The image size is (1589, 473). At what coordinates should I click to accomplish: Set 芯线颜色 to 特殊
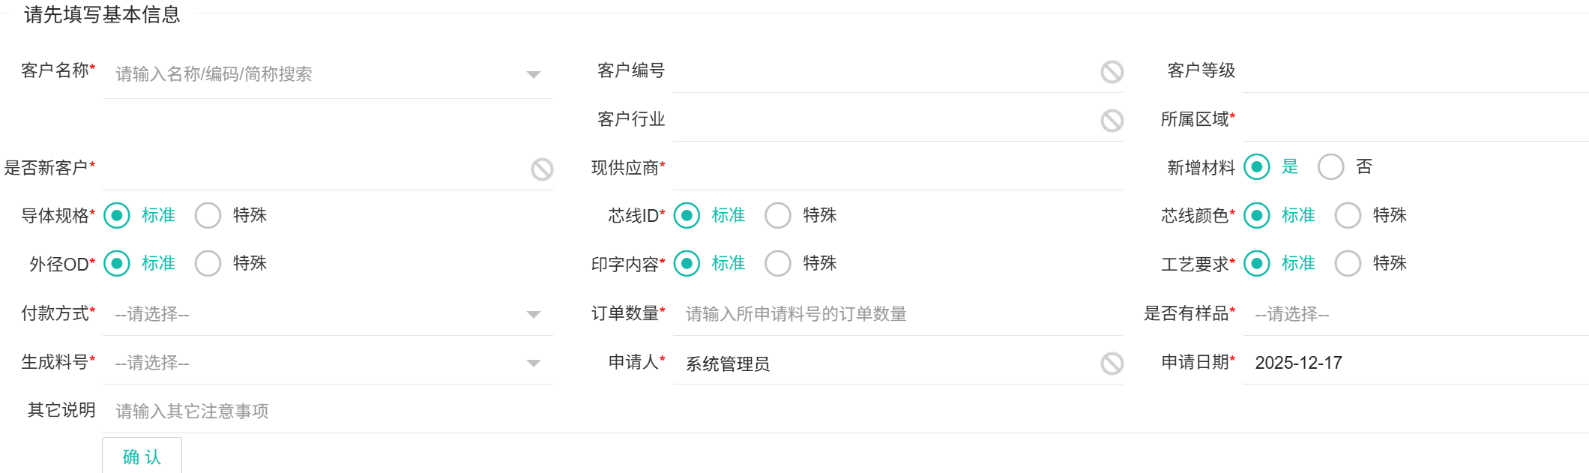point(1348,216)
